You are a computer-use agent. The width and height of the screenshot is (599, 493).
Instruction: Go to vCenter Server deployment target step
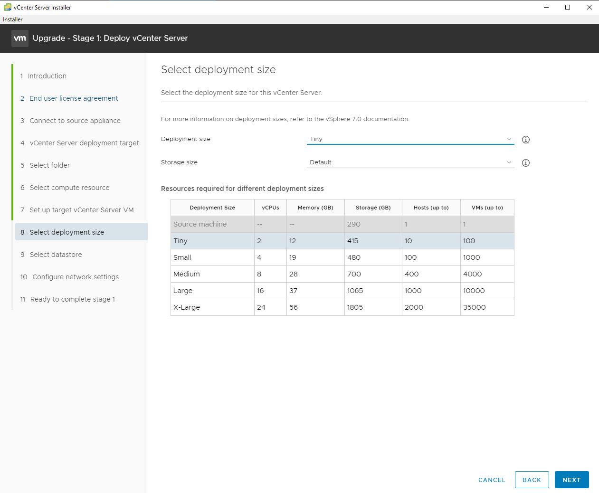pyautogui.click(x=79, y=143)
